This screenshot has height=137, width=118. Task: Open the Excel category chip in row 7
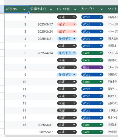click(x=92, y=60)
